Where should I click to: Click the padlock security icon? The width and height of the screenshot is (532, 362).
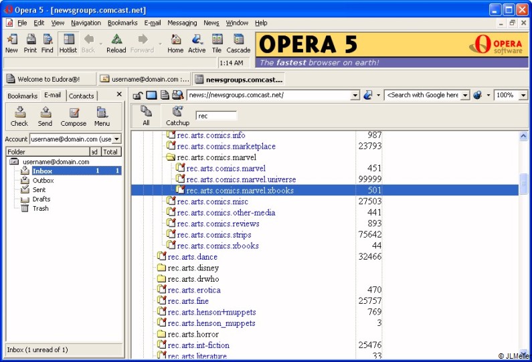[x=137, y=95]
